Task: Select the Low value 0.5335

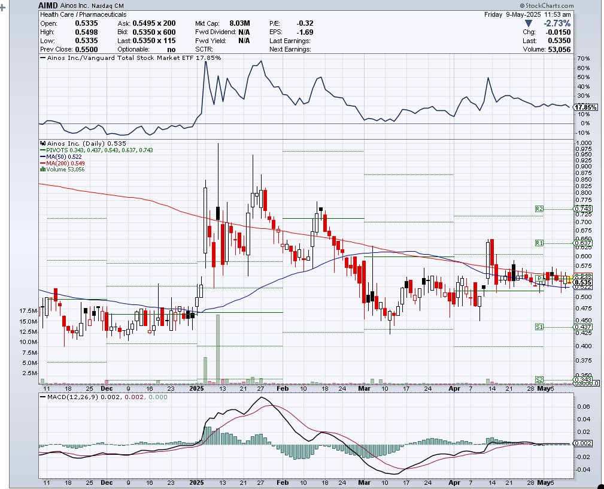Action: [x=86, y=41]
